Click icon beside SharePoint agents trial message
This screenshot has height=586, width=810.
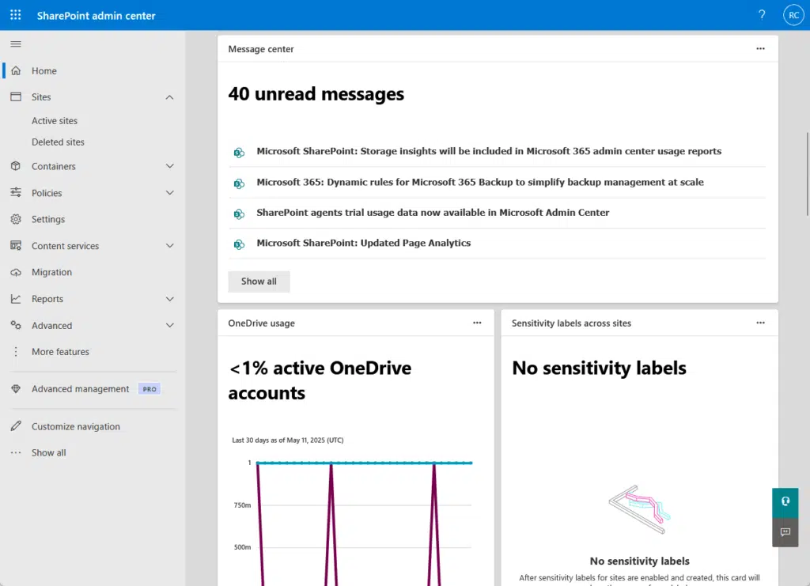click(x=239, y=214)
